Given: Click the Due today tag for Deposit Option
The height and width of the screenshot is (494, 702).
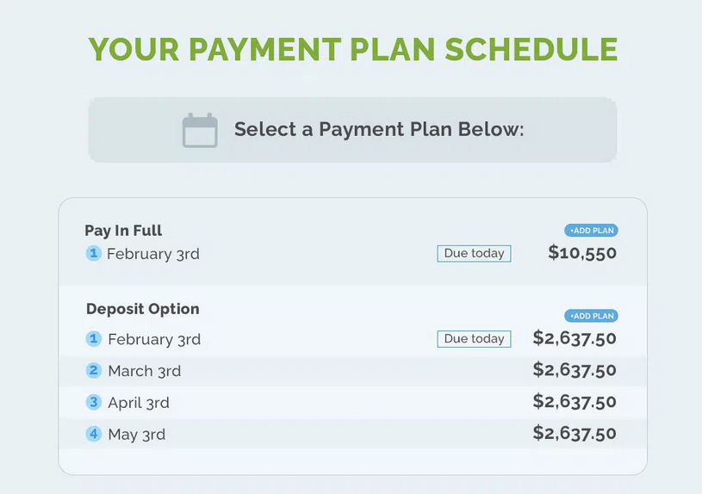Looking at the screenshot, I should point(474,339).
